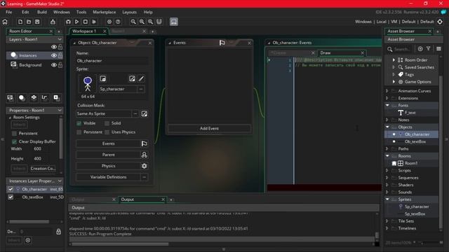Toggle the Visible checkbox for Ob_character

79,123
